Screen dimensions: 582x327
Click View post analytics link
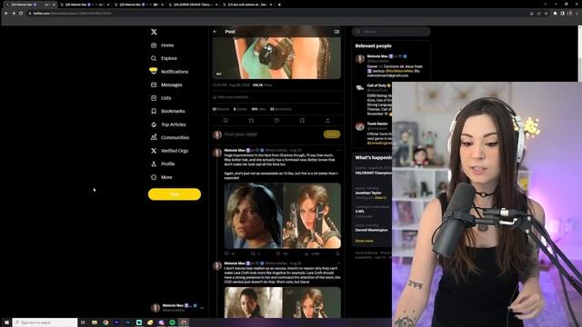pyautogui.click(x=230, y=97)
